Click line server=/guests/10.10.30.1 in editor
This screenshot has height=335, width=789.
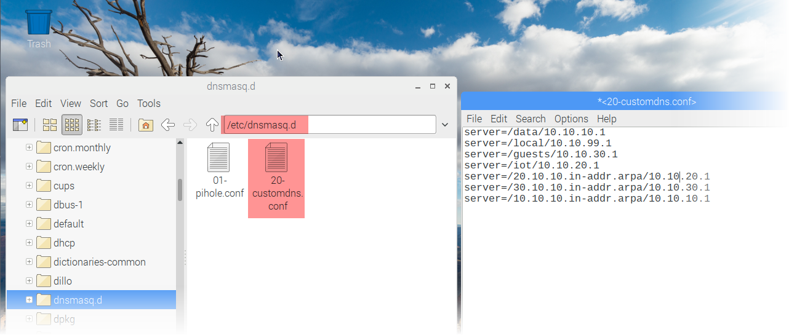pos(541,154)
